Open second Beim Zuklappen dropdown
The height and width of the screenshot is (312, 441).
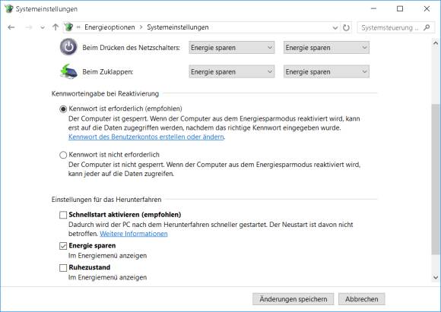click(x=326, y=71)
